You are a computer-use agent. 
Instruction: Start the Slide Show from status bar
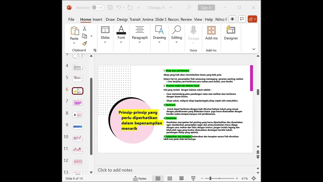(x=194, y=178)
